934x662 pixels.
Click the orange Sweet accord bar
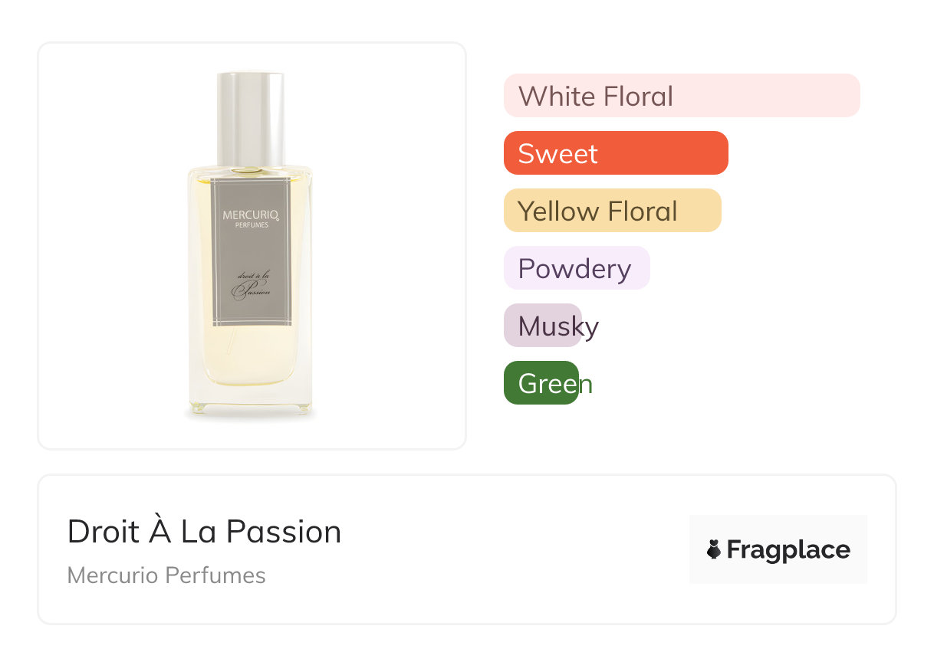point(615,153)
